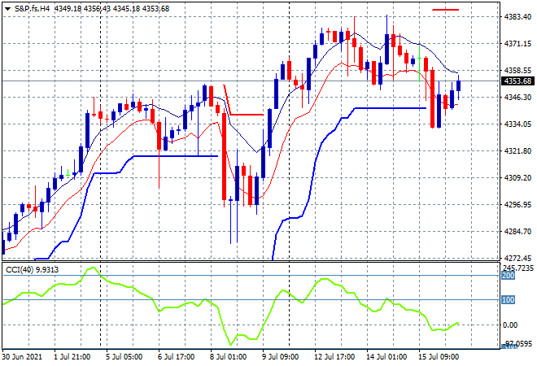Click the 4272.45 price scale value

tap(517, 258)
